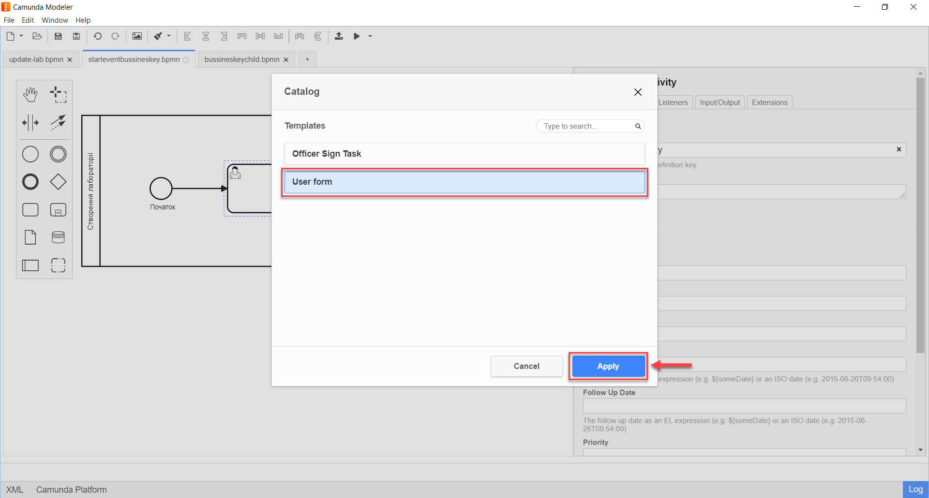Undo the last action
929x498 pixels.
98,36
